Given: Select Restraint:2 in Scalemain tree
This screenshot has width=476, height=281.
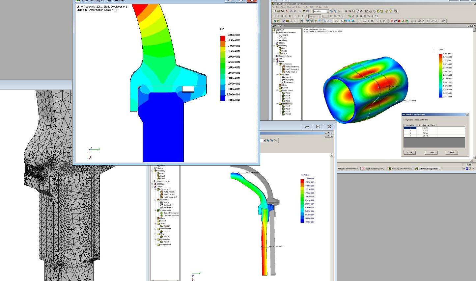Looking at the screenshot, I should (x=290, y=83).
